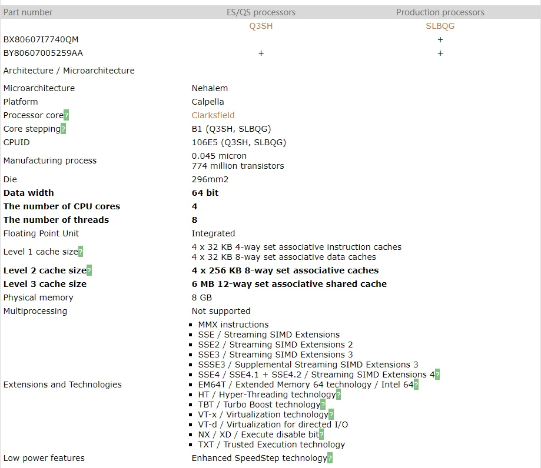The width and height of the screenshot is (541, 468).
Task: Select the SSSE3 Supplemental Streaming SIMD item
Action: tap(308, 365)
